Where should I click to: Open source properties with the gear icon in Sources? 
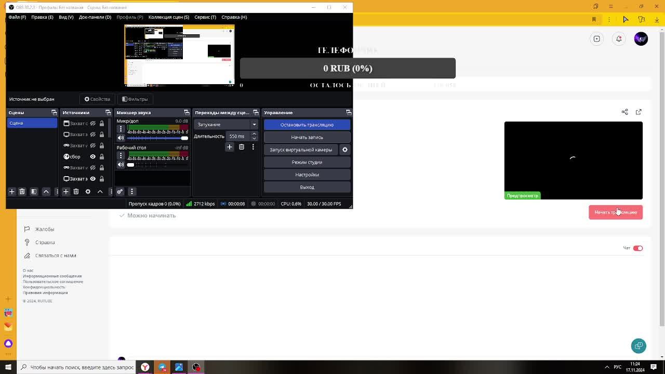[x=88, y=192]
